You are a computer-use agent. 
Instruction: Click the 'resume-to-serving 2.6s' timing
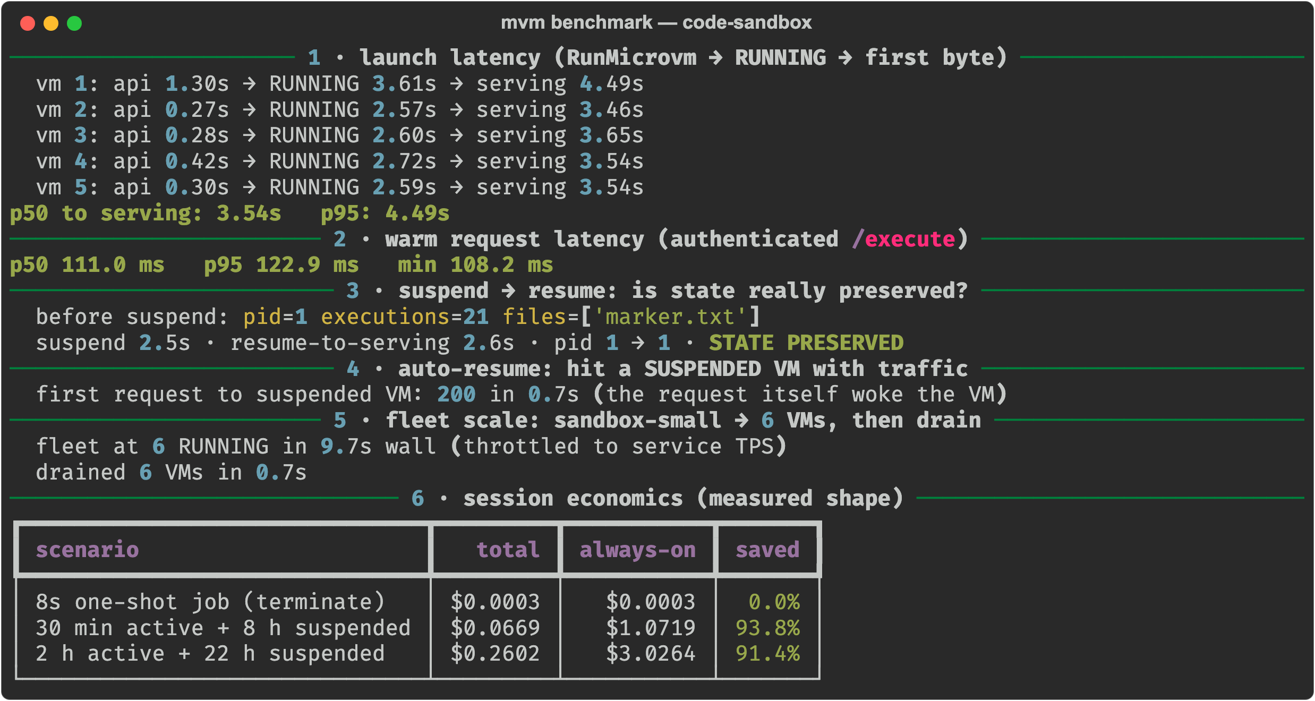pos(372,343)
